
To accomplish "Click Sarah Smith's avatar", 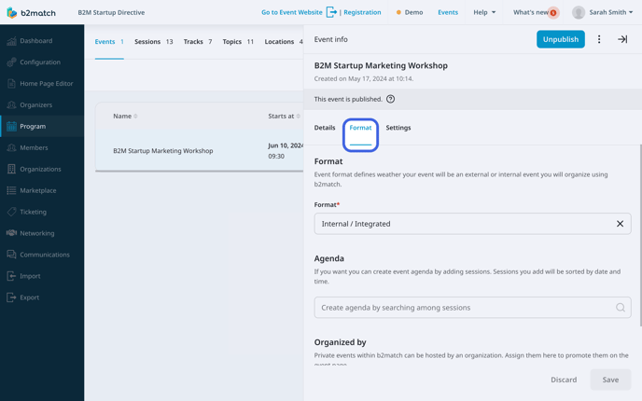I will pos(579,12).
